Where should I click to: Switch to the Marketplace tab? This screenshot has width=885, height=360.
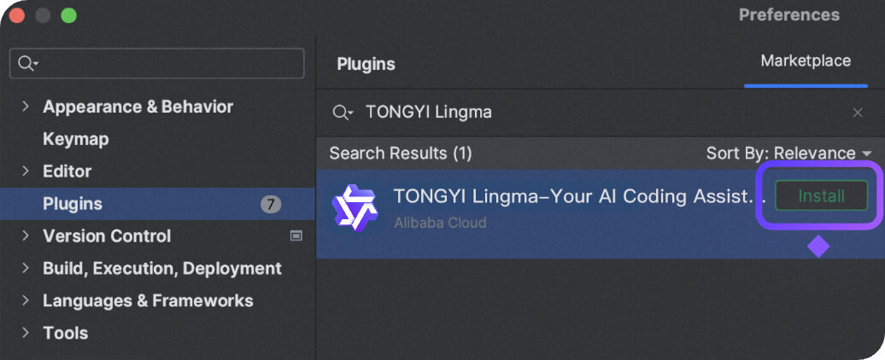coord(806,61)
